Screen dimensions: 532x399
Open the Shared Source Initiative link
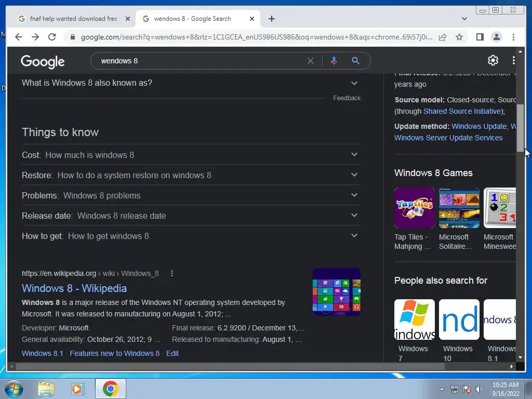(x=462, y=111)
